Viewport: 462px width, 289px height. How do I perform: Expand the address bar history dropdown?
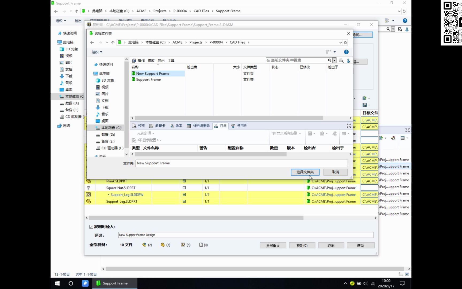(340, 42)
